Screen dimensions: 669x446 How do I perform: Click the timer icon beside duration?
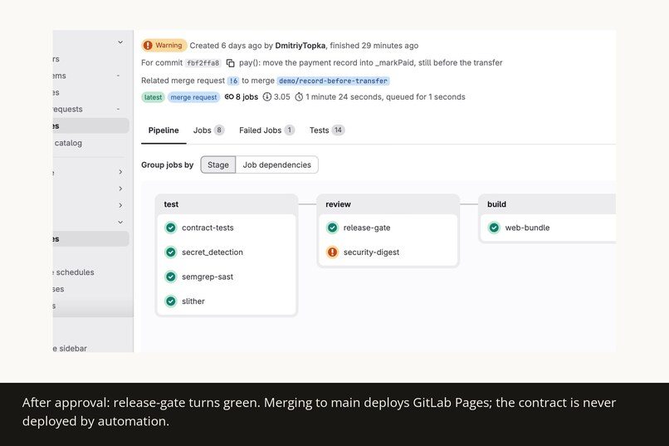(x=299, y=97)
